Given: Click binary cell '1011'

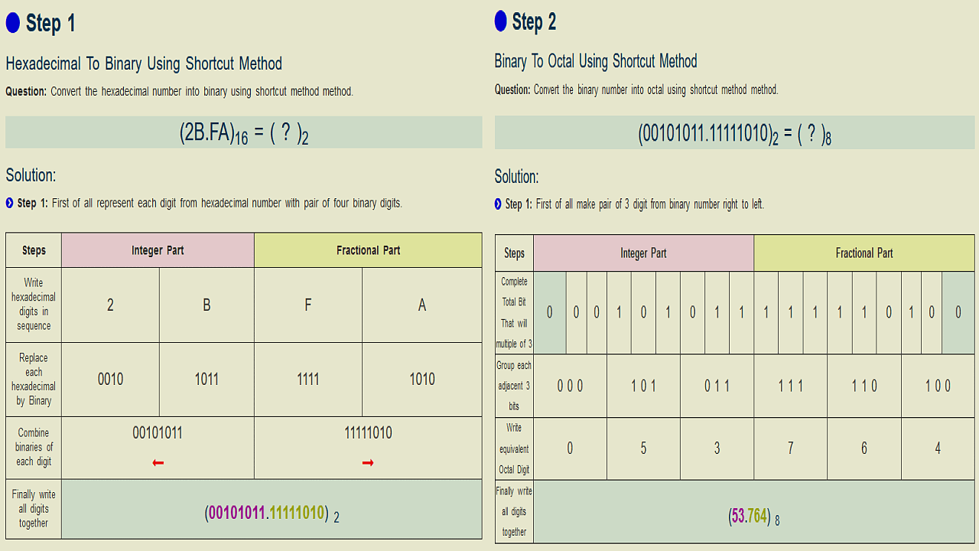Looking at the screenshot, I should pyautogui.click(x=207, y=379).
